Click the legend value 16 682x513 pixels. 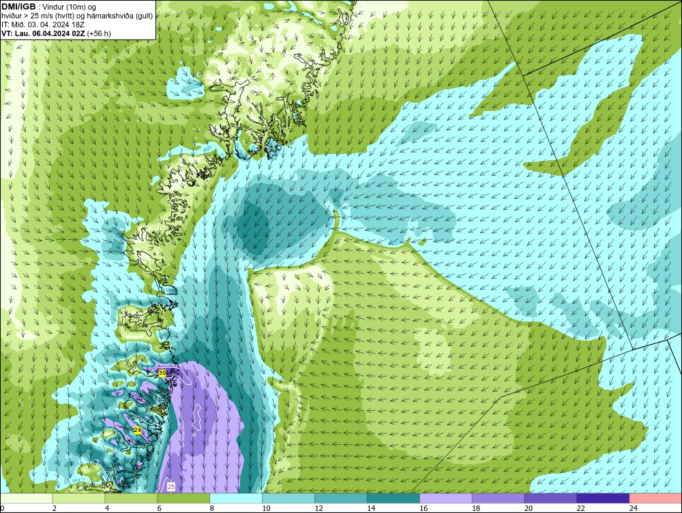[x=424, y=508]
